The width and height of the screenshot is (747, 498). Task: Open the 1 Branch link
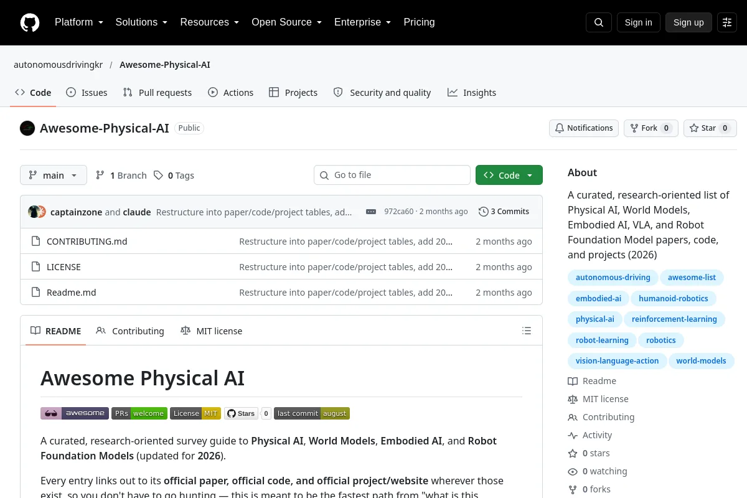click(121, 176)
